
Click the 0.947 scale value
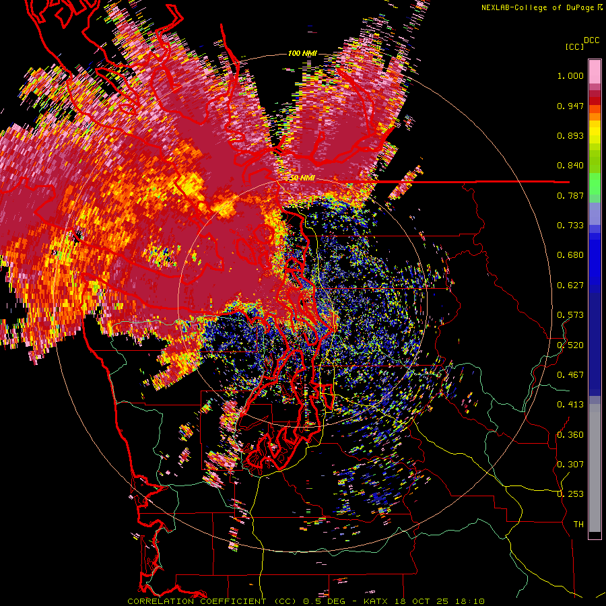click(570, 106)
